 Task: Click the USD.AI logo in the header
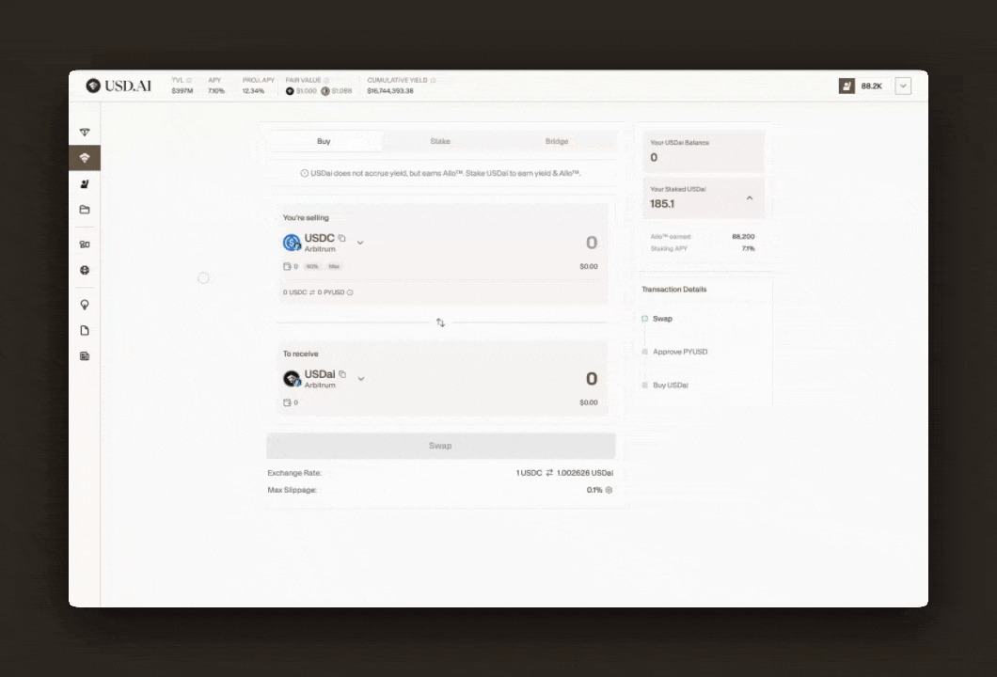coord(119,86)
